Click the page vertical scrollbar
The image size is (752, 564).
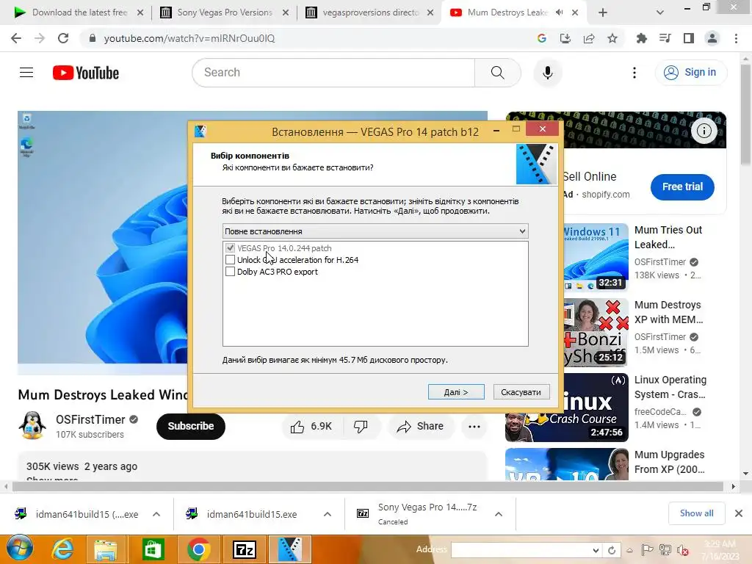click(746, 115)
